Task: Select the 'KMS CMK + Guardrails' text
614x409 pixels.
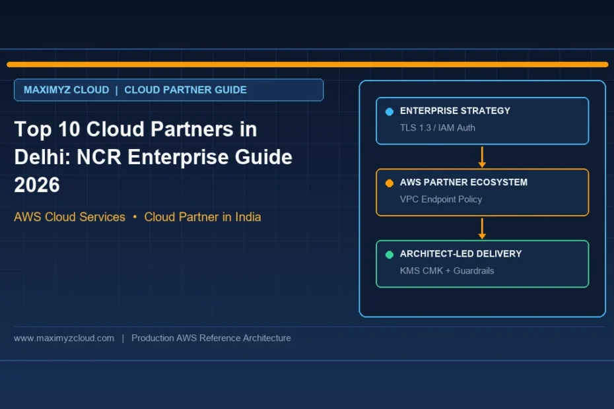Action: point(447,271)
